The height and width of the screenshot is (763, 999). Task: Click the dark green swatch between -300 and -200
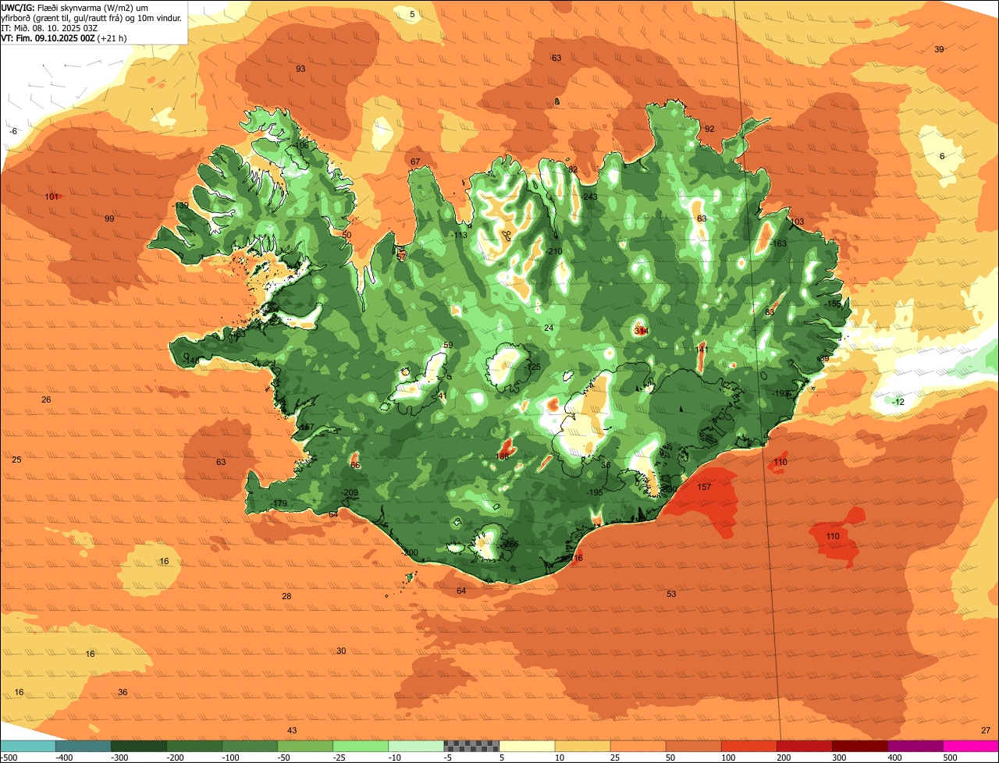[x=138, y=746]
